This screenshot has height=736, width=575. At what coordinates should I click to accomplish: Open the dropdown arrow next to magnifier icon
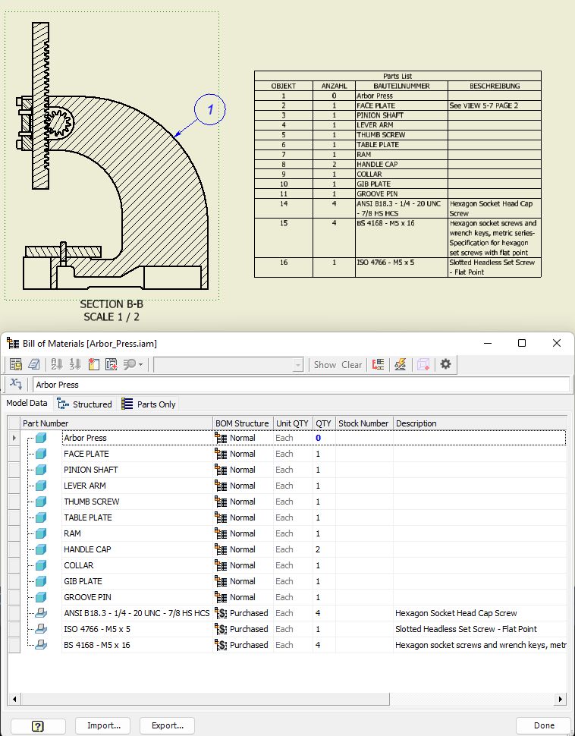click(x=141, y=365)
